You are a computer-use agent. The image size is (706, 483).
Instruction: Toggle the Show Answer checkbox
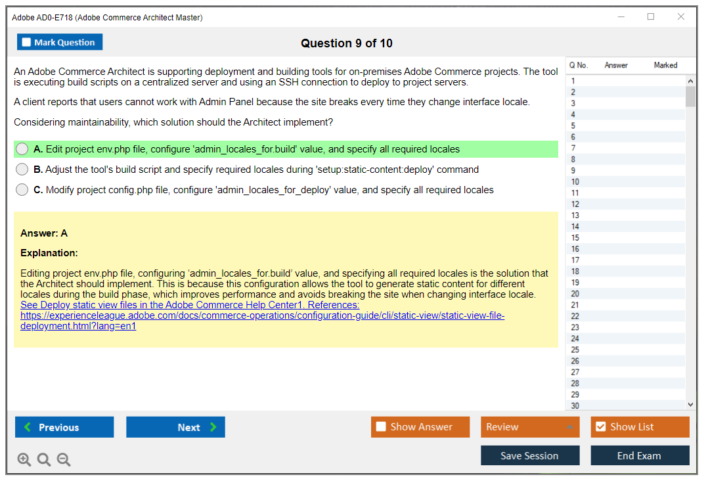382,427
